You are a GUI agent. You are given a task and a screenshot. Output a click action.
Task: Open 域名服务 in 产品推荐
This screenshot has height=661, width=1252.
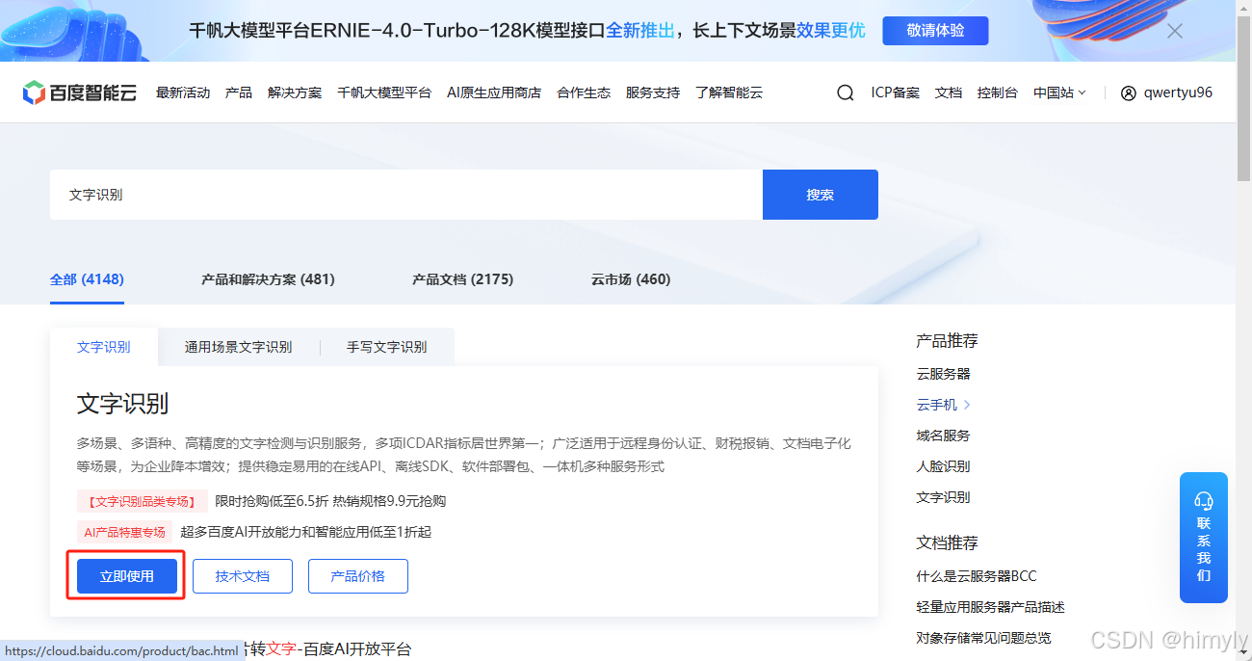(944, 436)
